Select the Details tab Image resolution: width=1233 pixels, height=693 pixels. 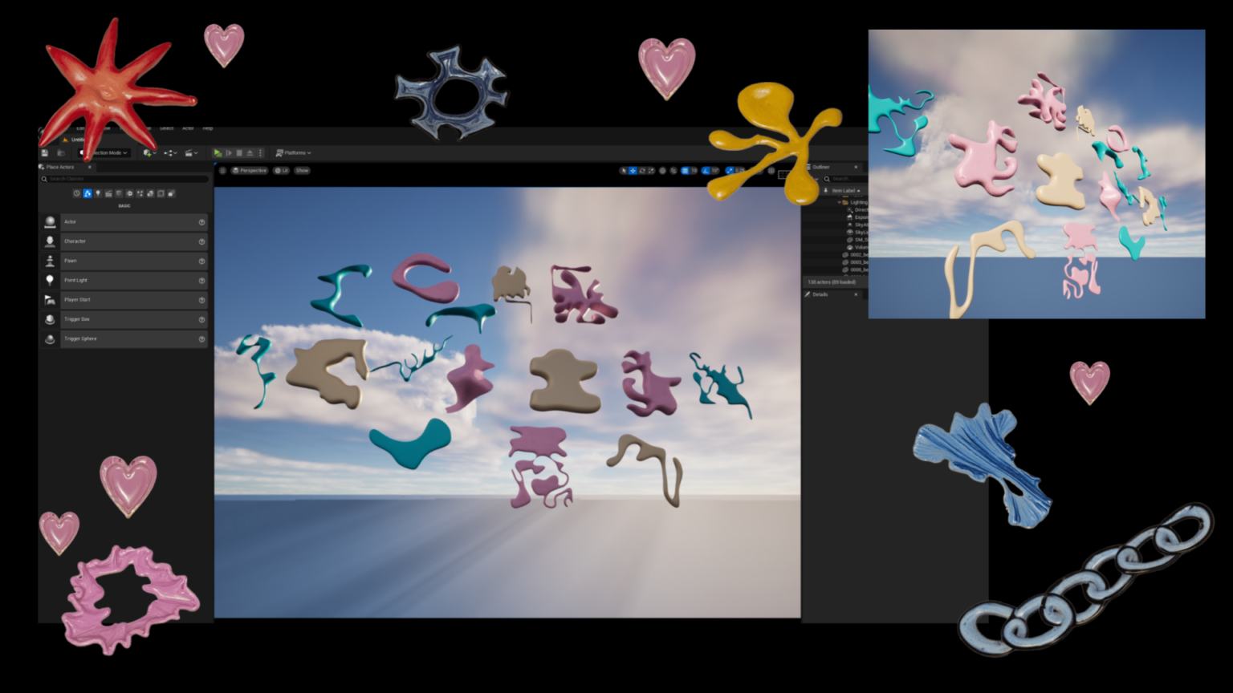(x=820, y=294)
